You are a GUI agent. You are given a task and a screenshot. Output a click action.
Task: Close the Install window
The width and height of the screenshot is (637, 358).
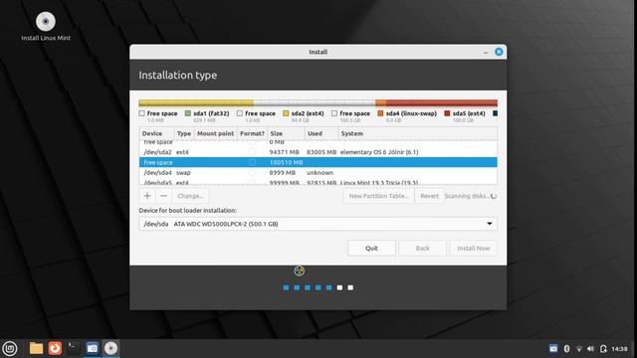tap(499, 52)
